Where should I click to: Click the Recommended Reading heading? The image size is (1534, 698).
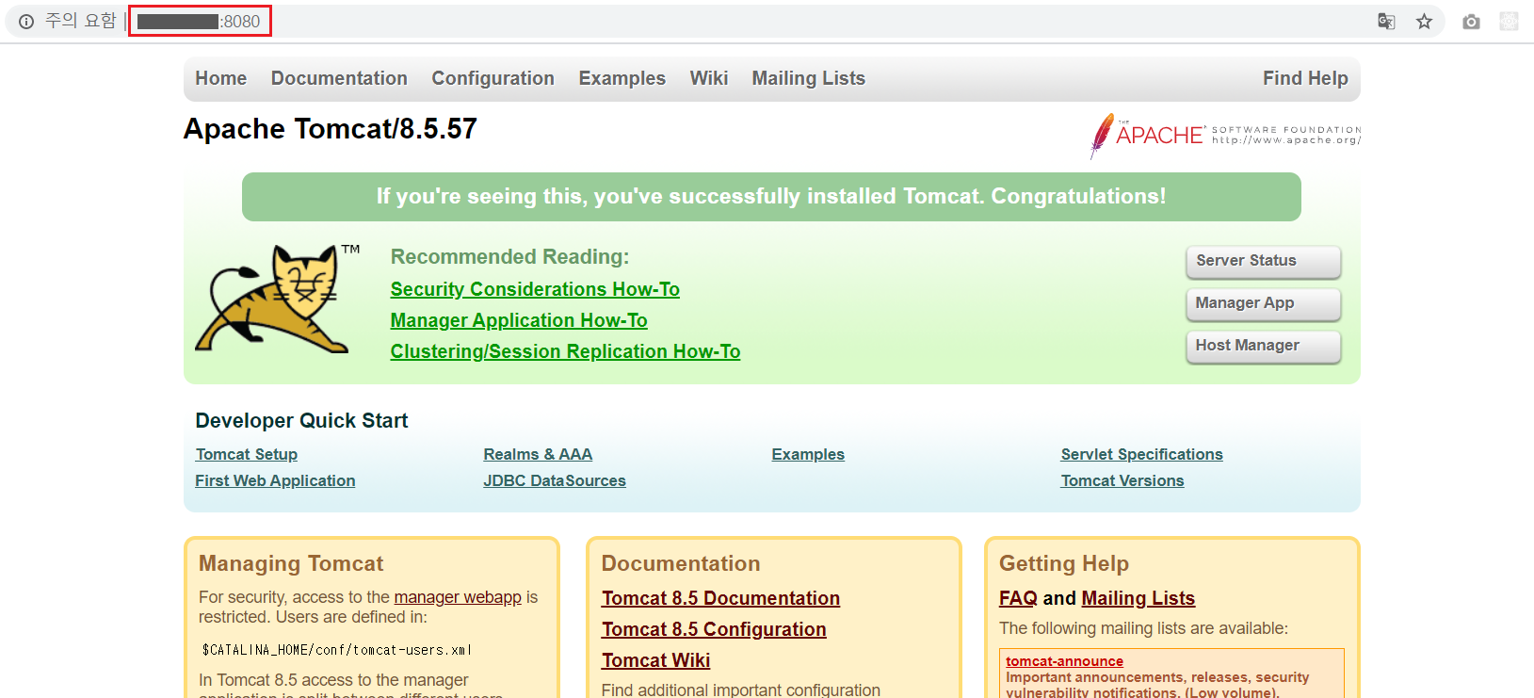pos(509,256)
